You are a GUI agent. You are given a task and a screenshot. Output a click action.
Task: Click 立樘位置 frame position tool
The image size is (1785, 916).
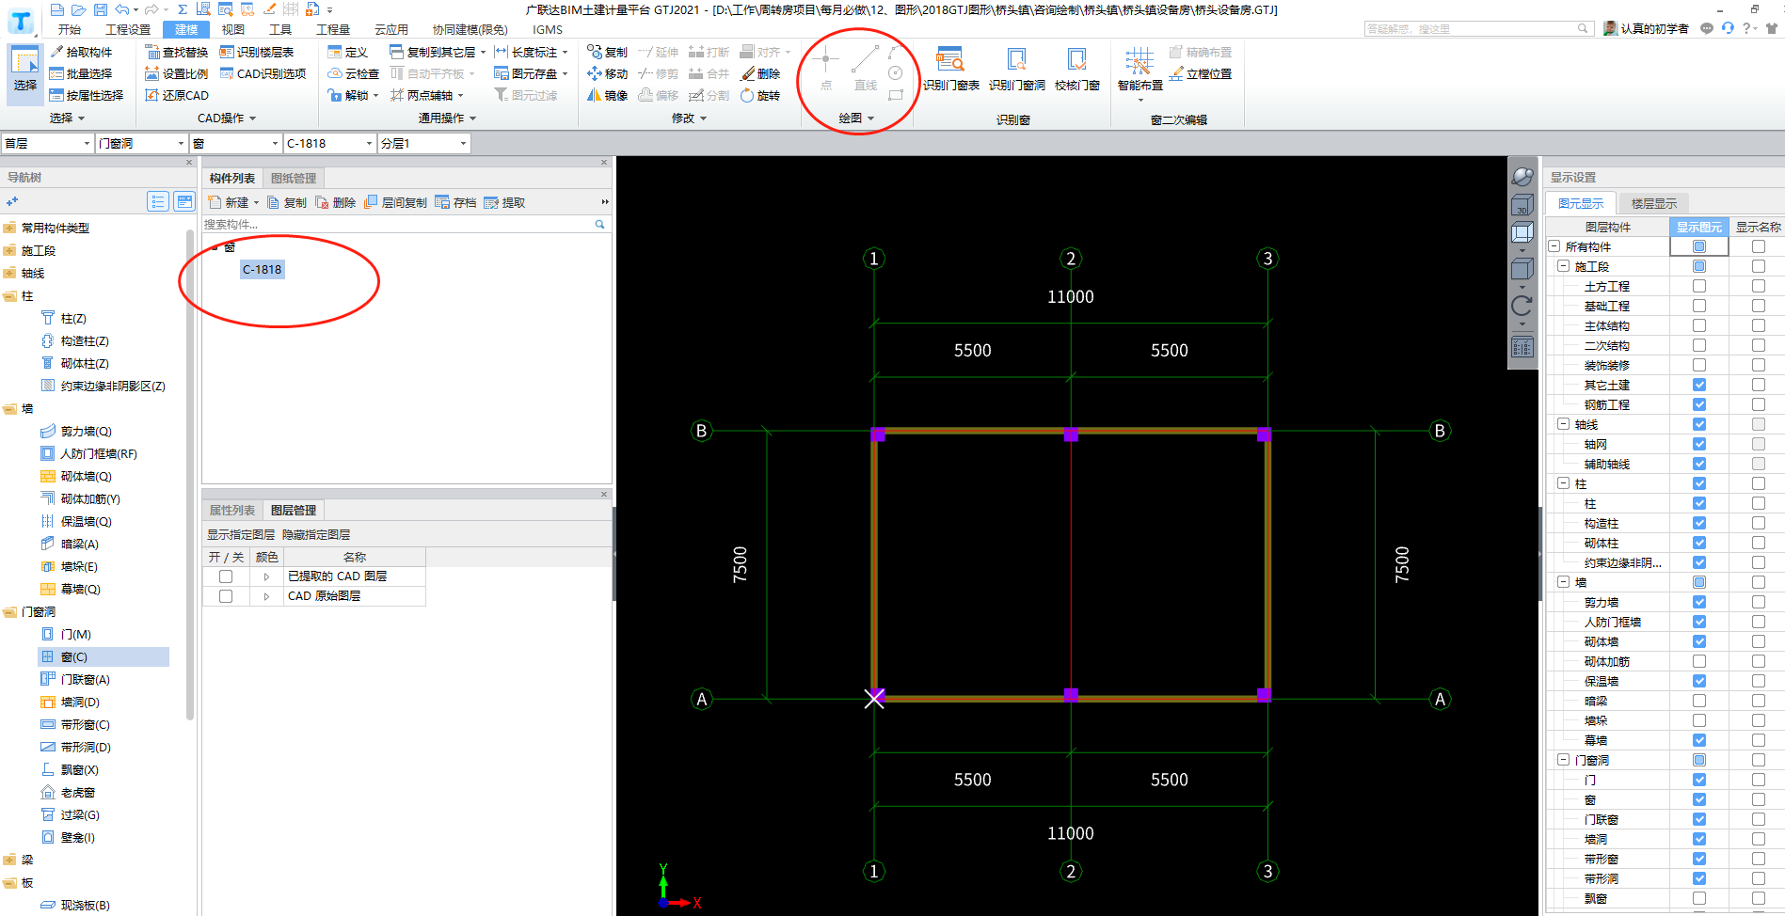1200,73
